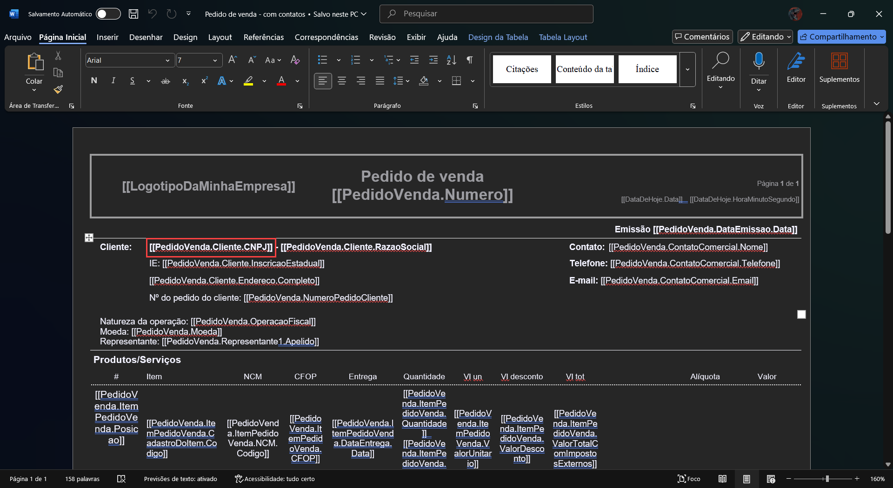Click the Save diskette icon

click(133, 14)
